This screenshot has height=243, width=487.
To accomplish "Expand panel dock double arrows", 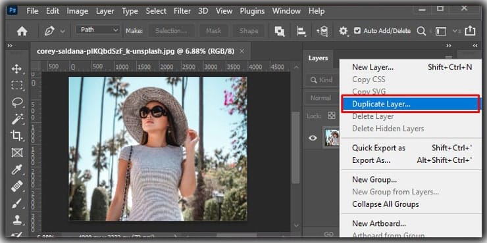I will point(449,45).
